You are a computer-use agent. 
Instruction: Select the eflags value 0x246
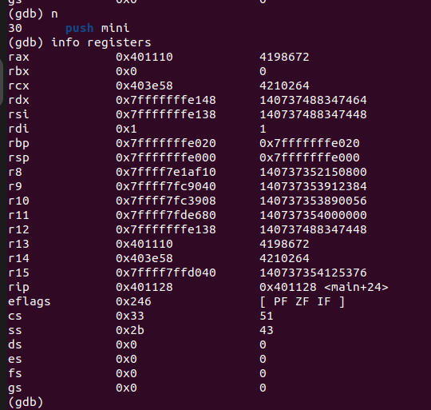(x=133, y=301)
